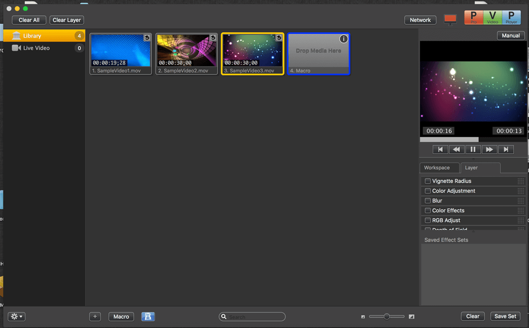Click the small thumbnail size icon
The width and height of the screenshot is (529, 328).
coord(363,316)
